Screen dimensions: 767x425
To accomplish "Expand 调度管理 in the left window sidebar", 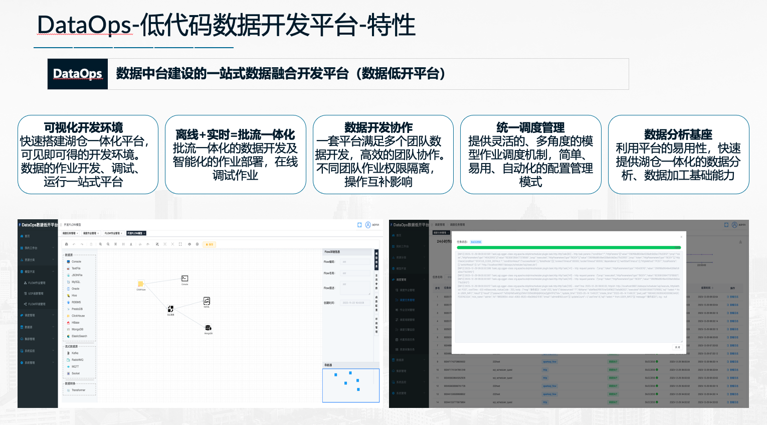I will click(x=38, y=316).
